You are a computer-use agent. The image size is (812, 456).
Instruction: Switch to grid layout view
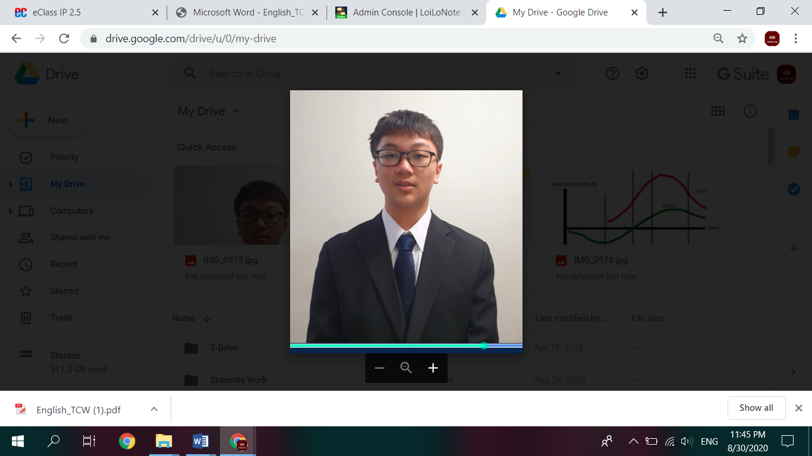718,111
